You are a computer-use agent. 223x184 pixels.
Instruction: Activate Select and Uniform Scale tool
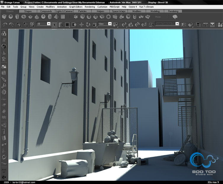[94, 25]
